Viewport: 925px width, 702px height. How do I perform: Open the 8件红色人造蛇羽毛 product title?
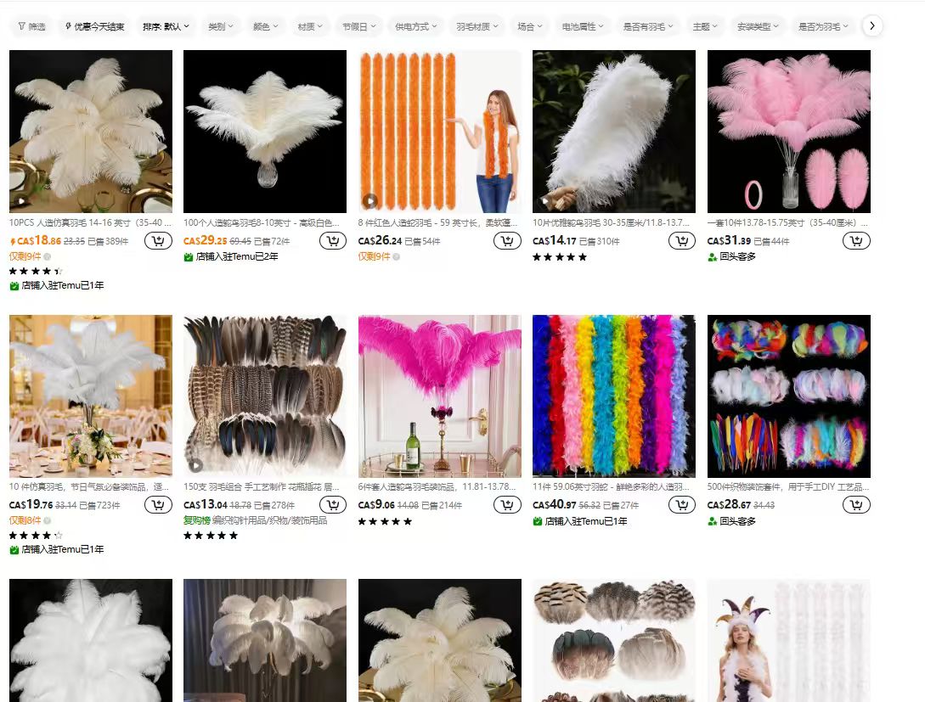tap(437, 222)
